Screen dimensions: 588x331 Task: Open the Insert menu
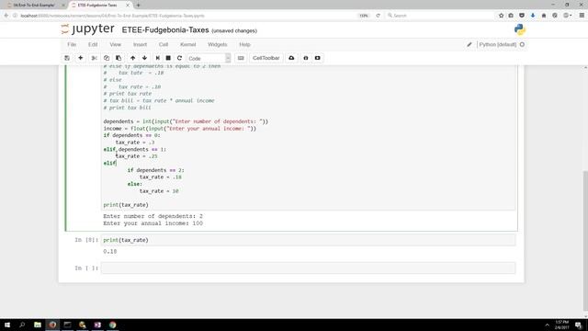click(x=140, y=44)
